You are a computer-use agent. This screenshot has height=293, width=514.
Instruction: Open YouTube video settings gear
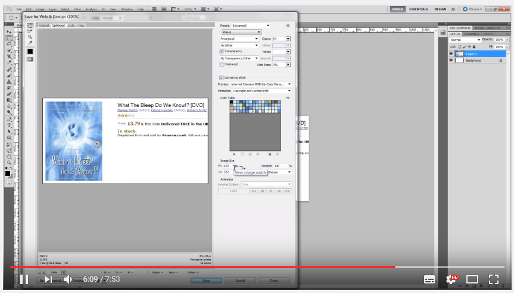click(451, 279)
